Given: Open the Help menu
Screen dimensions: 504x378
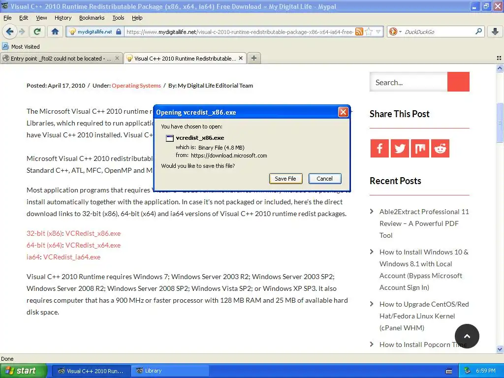Looking at the screenshot, I should pyautogui.click(x=137, y=18).
